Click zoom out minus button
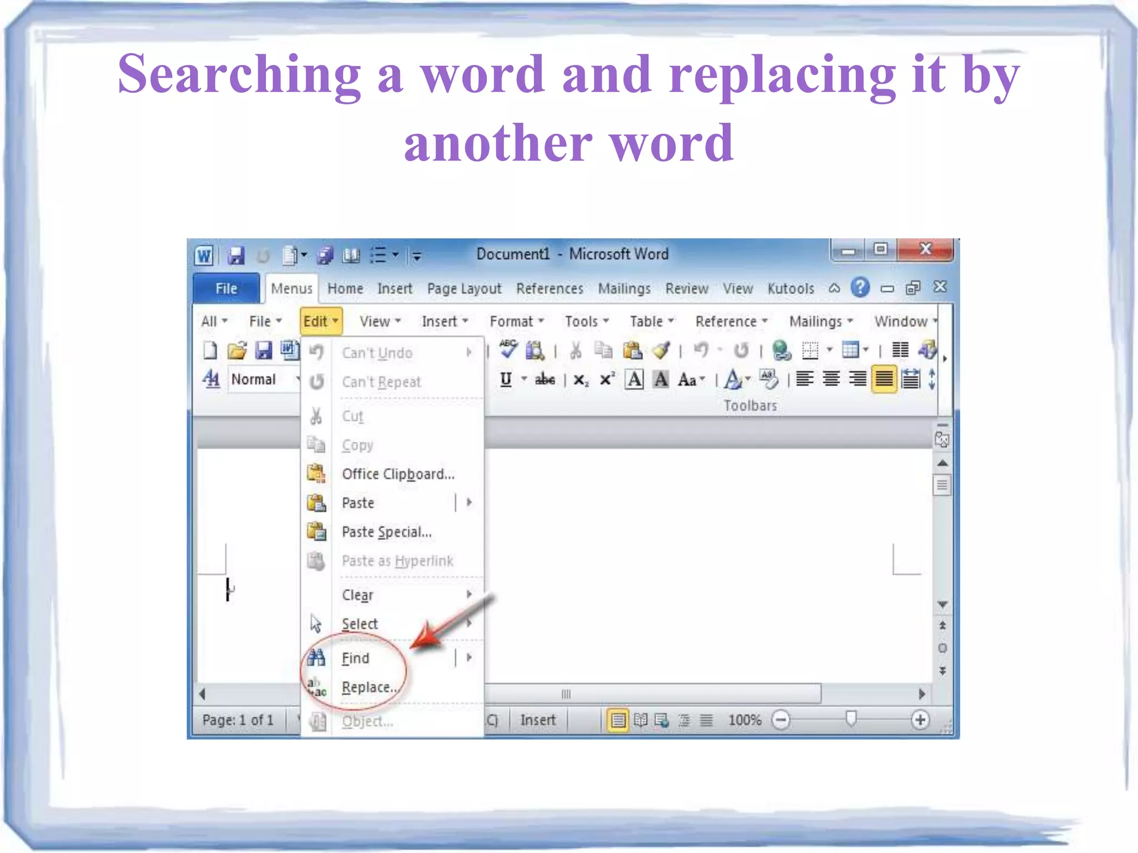 (781, 720)
